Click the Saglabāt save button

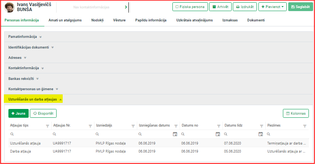click(300, 7)
